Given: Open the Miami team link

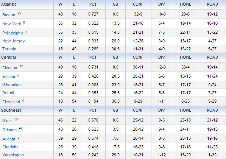Looking at the screenshot, I should [7, 121].
